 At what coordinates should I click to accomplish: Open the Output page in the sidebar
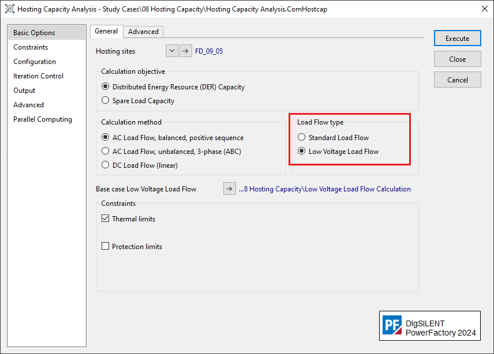coord(47,91)
